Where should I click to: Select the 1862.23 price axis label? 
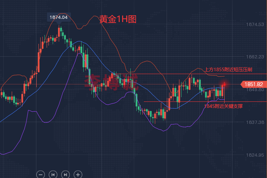pyautogui.click(x=255, y=57)
